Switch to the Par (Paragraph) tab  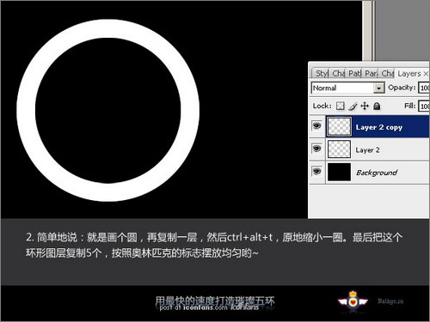371,74
